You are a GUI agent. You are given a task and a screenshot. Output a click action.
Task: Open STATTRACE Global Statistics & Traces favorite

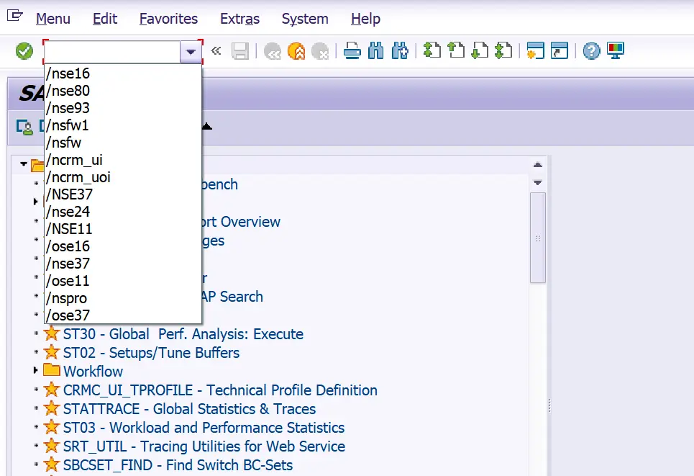tap(189, 408)
